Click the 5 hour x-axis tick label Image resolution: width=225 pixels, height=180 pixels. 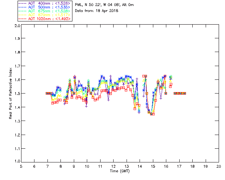click(21, 166)
